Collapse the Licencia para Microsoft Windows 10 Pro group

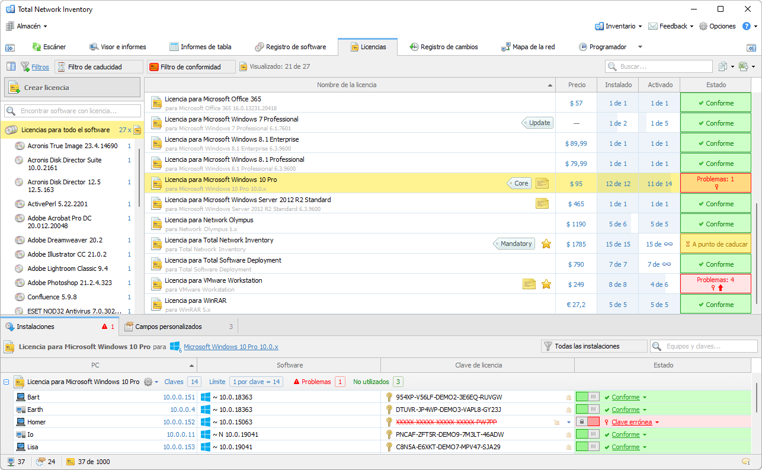tap(7, 382)
